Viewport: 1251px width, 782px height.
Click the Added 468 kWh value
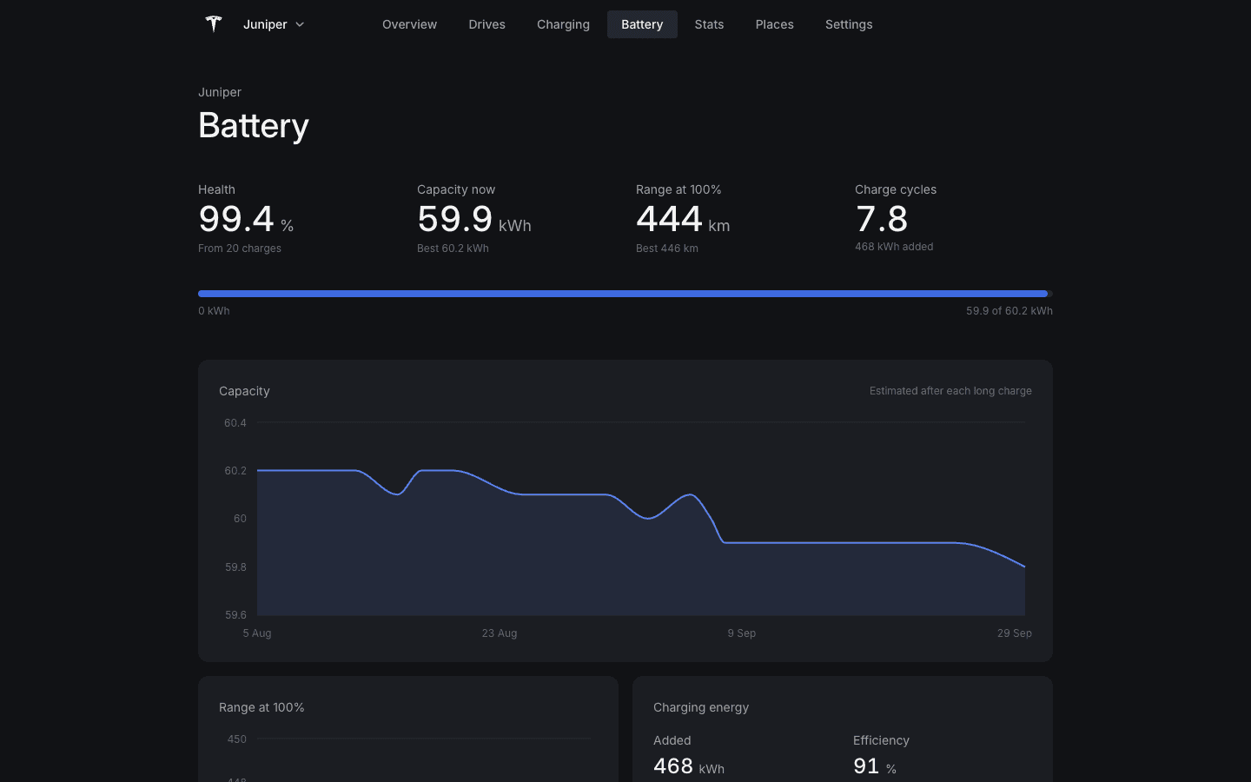pos(689,766)
